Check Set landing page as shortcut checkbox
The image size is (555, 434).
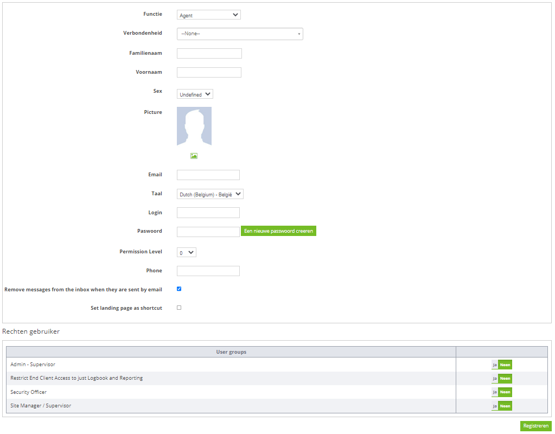179,308
